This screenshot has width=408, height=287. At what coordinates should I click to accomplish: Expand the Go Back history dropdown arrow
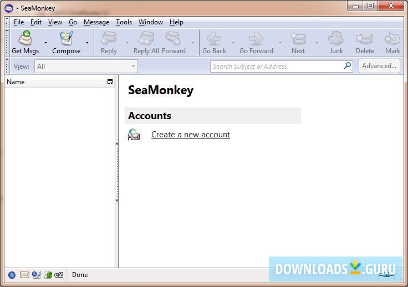[233, 43]
